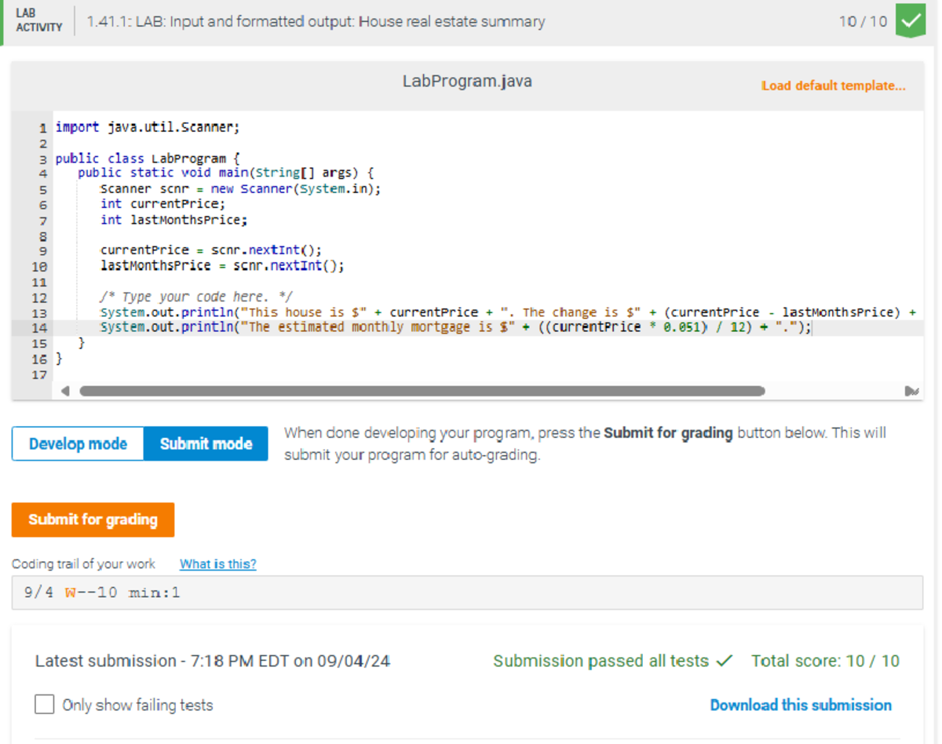Select the Submit mode tab
Screen dimensions: 942x744
pos(205,443)
